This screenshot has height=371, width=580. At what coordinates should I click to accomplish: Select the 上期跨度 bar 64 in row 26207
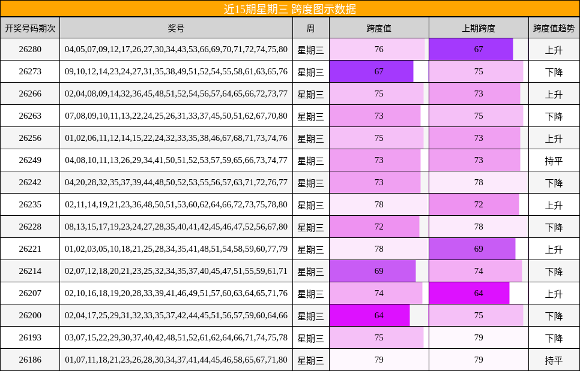pyautogui.click(x=470, y=293)
